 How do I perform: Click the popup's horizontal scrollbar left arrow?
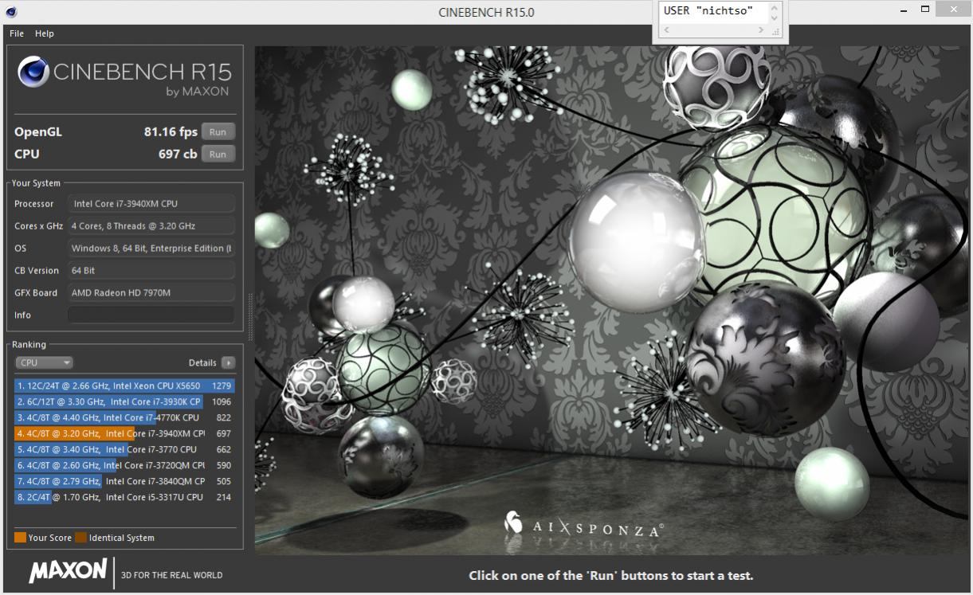click(666, 29)
